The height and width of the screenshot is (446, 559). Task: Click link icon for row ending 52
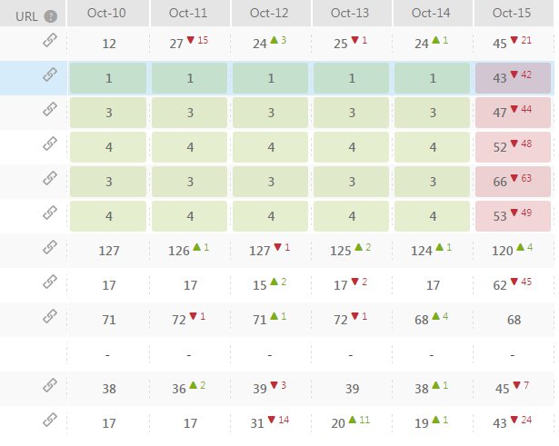[50, 144]
